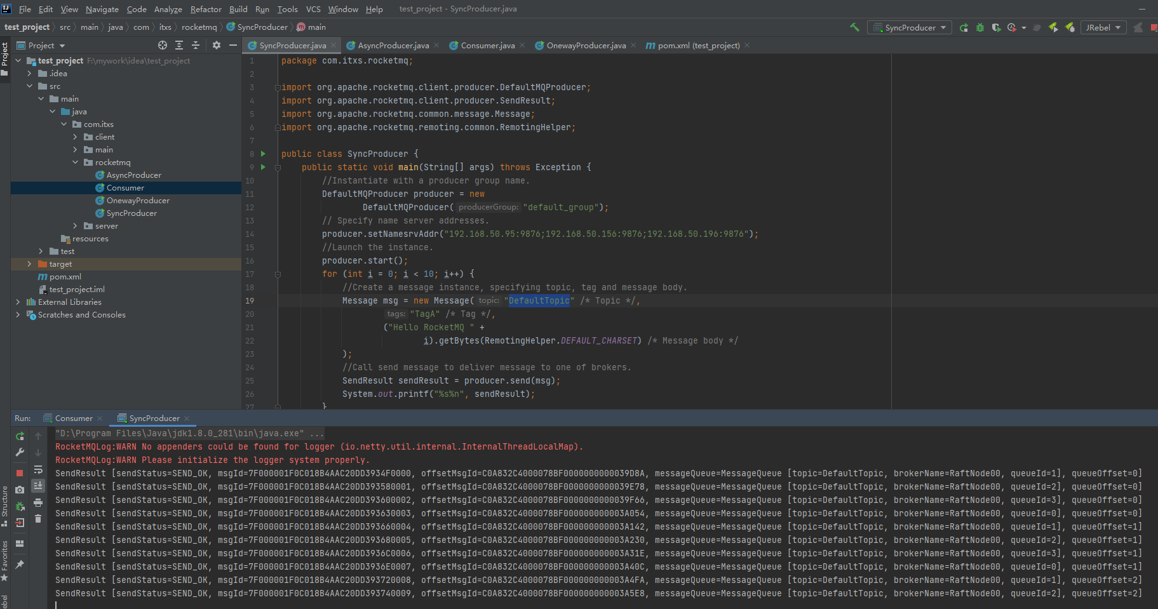Pin the Run tab with pin icon

[x=20, y=564]
